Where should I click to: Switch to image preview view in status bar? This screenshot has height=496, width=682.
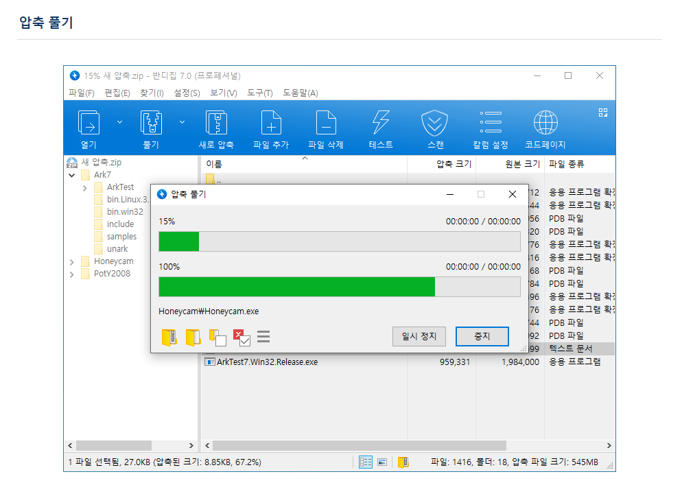[x=382, y=462]
